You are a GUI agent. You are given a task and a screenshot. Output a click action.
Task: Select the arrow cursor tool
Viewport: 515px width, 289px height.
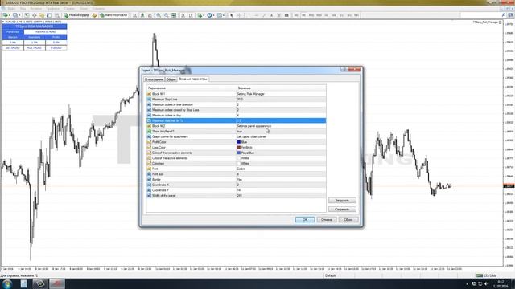(232, 15)
